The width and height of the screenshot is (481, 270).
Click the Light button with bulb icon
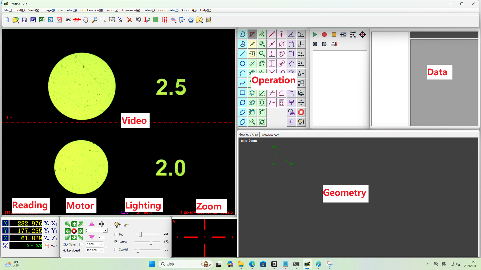click(121, 225)
